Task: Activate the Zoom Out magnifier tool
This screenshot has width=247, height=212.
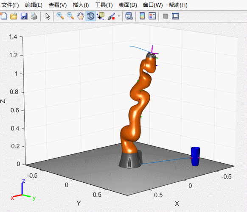Action: coord(70,16)
